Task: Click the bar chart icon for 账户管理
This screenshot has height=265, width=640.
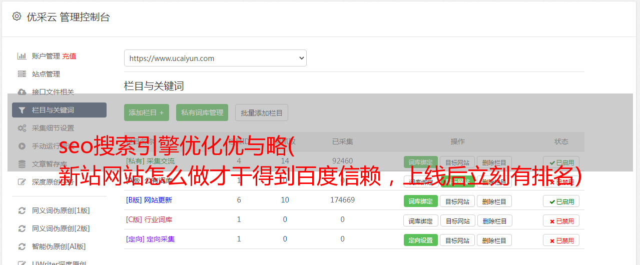Action: (22, 56)
